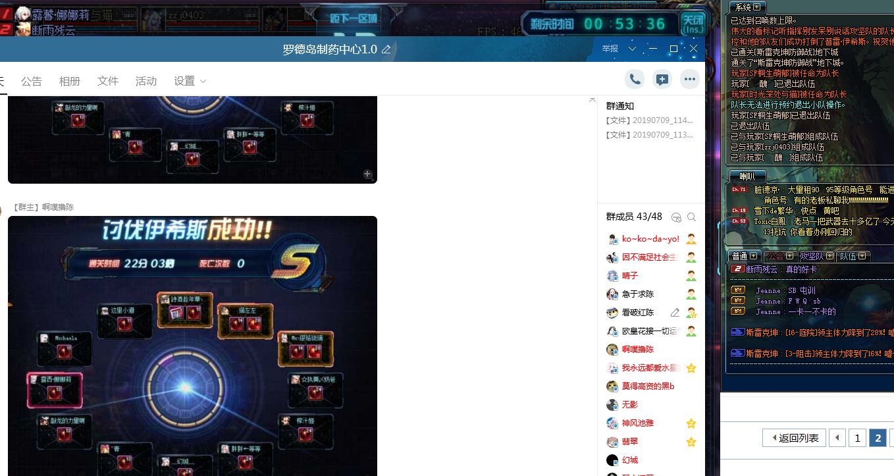Click the previous page arrow in forum pager
Viewport: 894px width, 476px height.
tap(837, 438)
